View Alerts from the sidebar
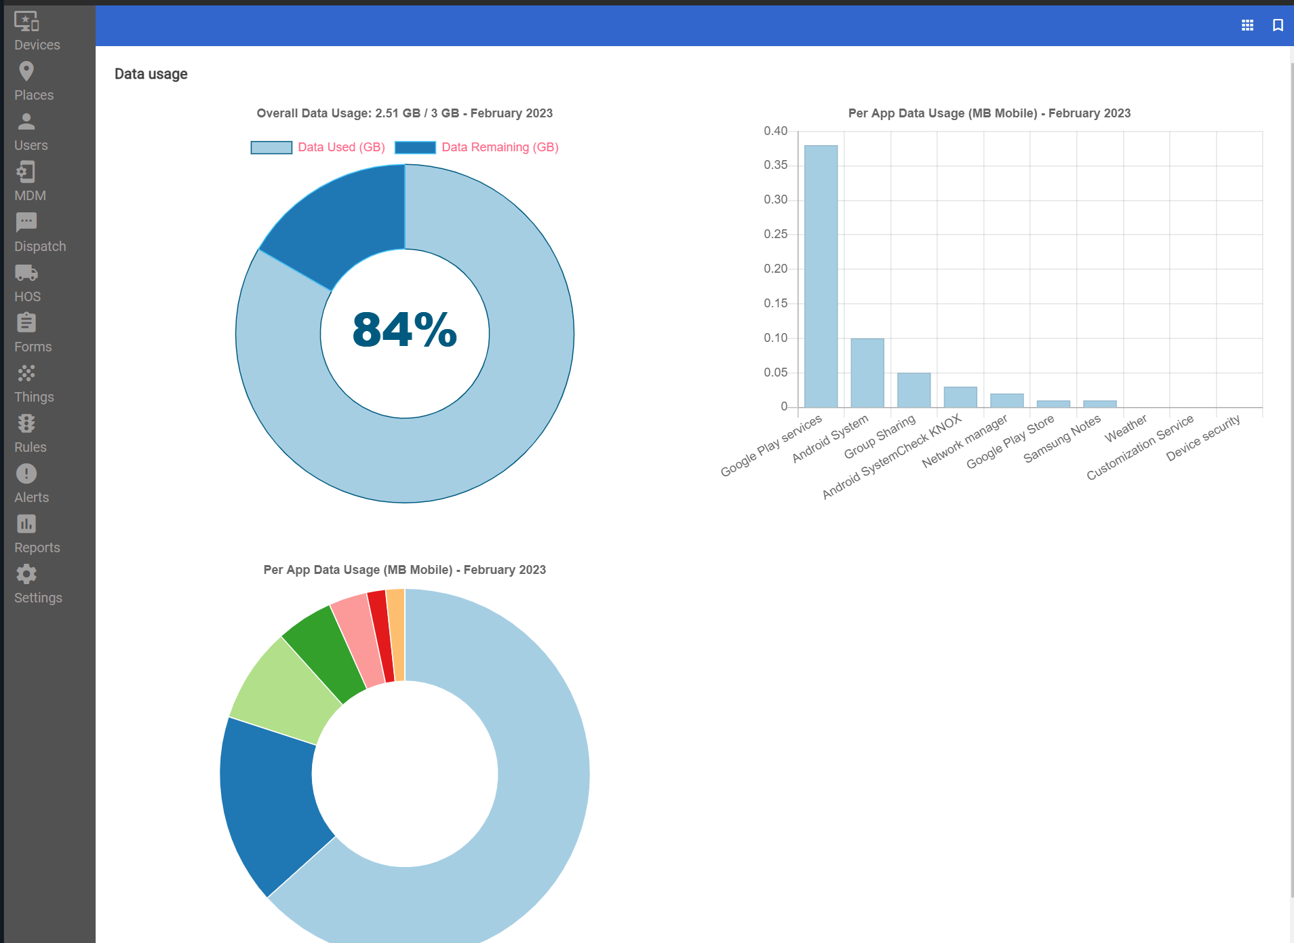Viewport: 1294px width, 943px height. (26, 474)
